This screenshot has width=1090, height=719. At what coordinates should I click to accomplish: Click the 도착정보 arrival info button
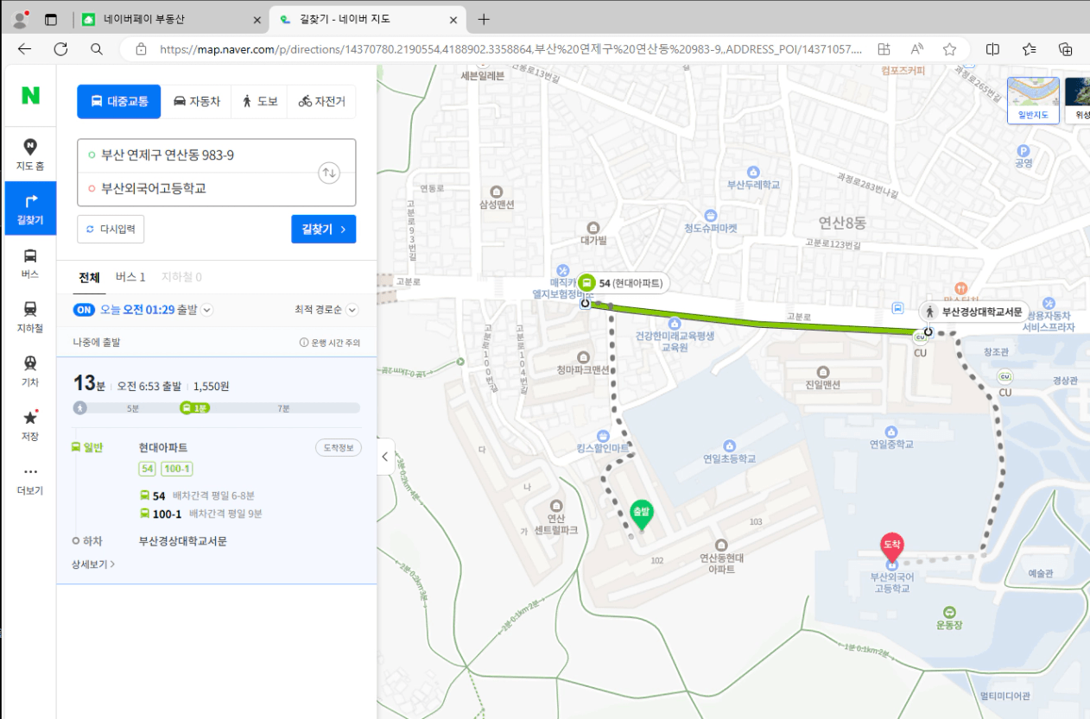click(338, 448)
